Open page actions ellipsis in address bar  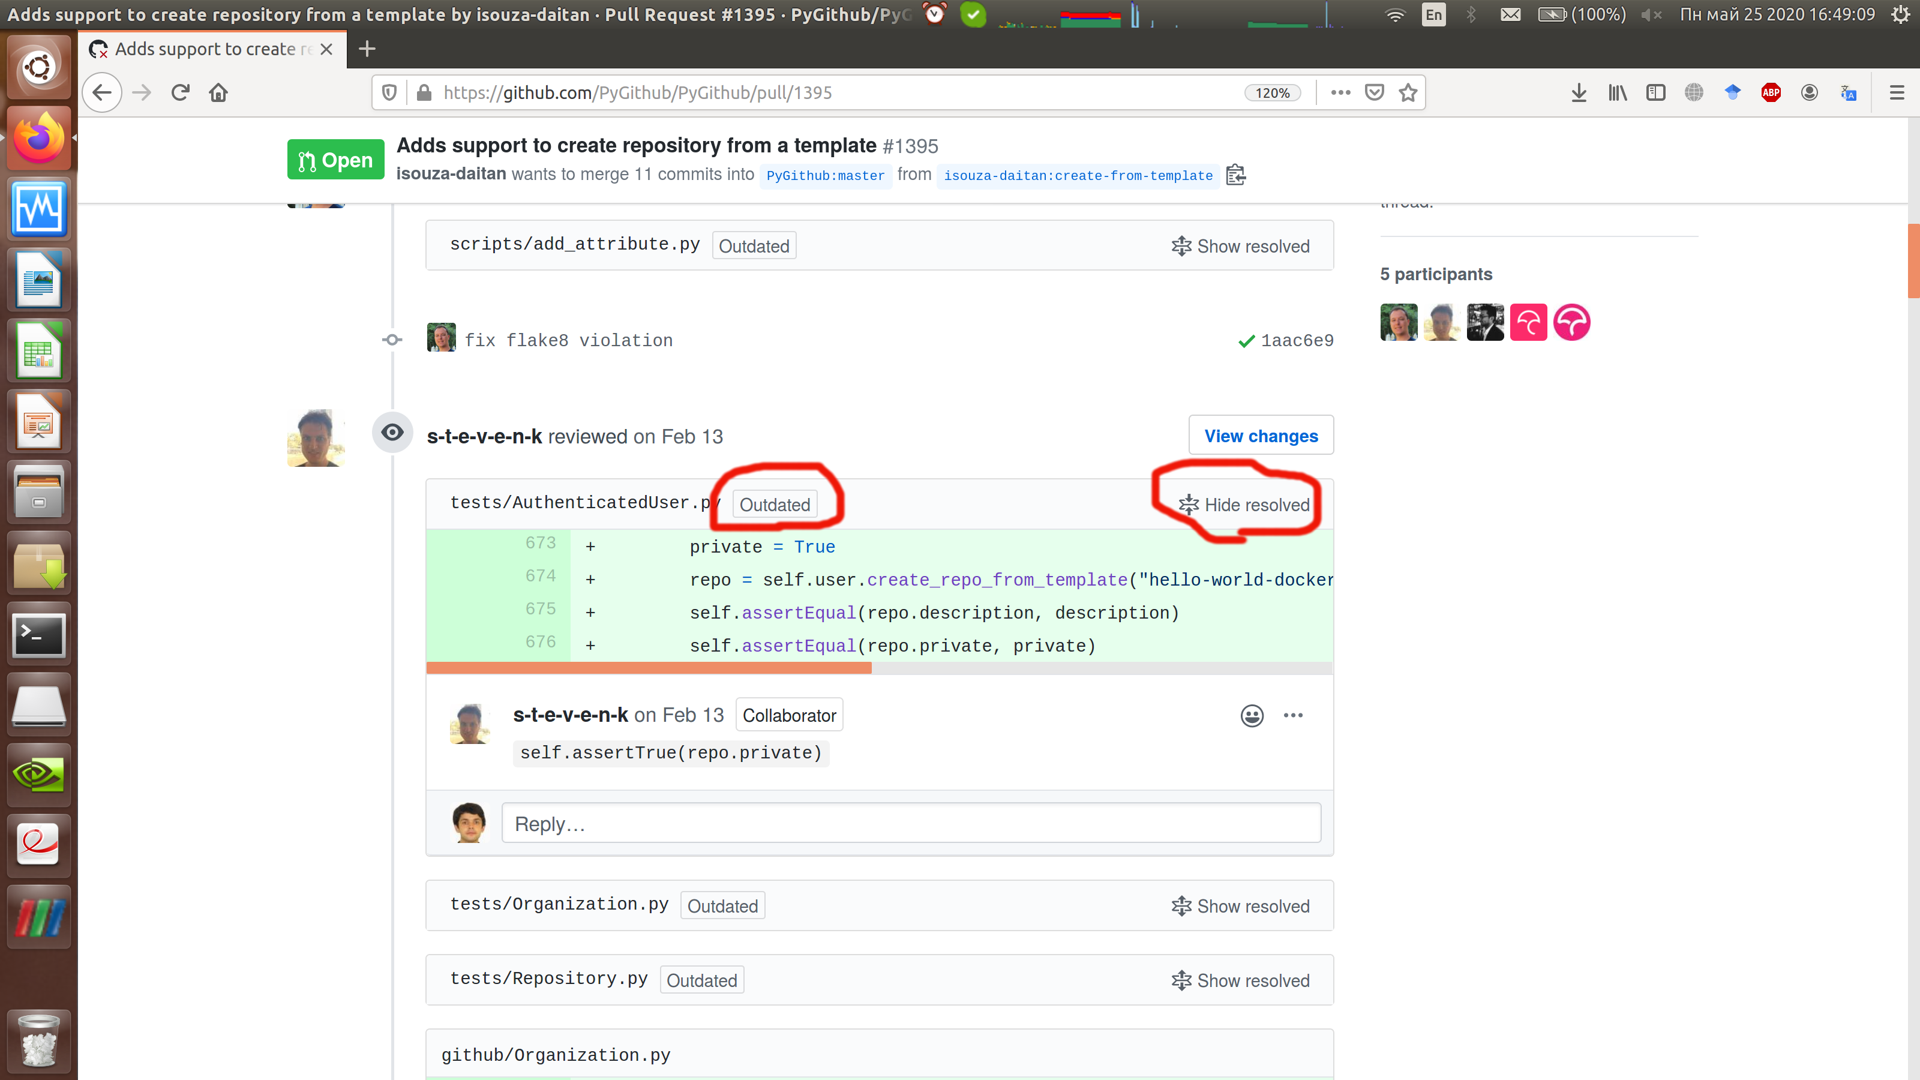pos(1340,92)
